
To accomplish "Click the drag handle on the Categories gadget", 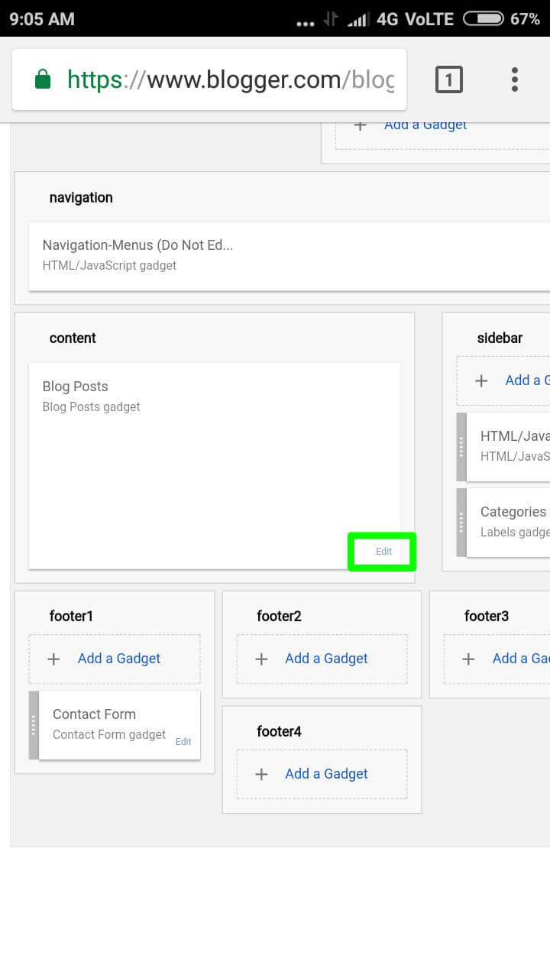I will tap(460, 522).
